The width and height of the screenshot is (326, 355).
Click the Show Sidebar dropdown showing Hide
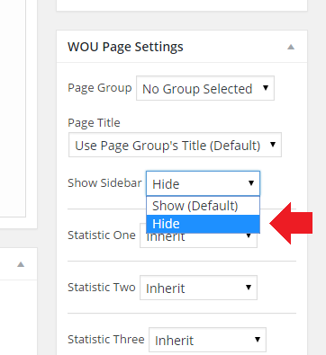pos(203,183)
